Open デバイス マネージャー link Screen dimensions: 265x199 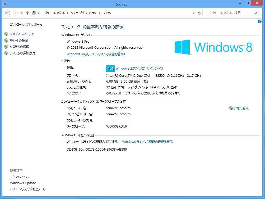click(23, 34)
